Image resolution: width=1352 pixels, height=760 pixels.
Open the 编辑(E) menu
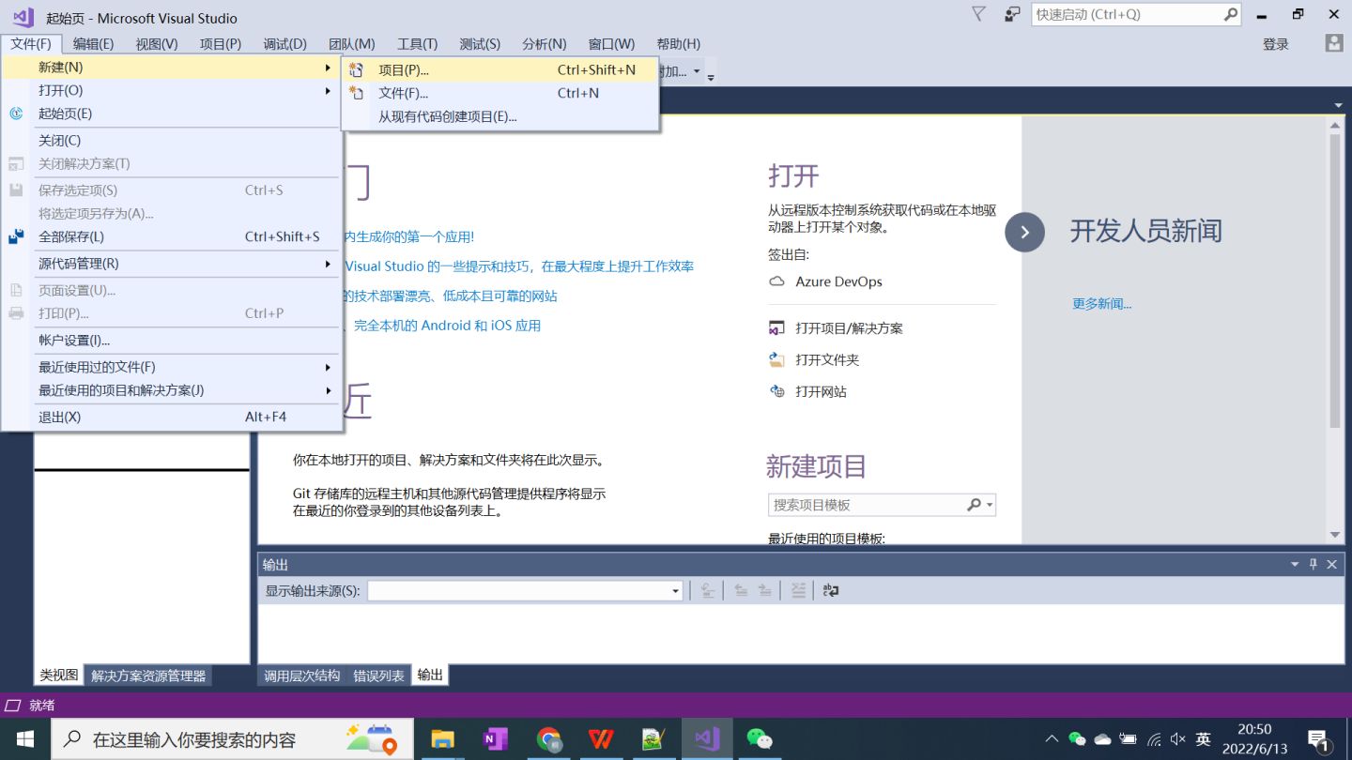[93, 43]
